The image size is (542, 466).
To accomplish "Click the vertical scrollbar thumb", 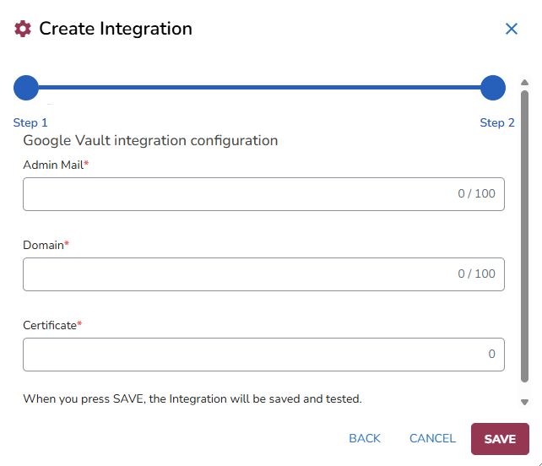I will click(x=524, y=236).
